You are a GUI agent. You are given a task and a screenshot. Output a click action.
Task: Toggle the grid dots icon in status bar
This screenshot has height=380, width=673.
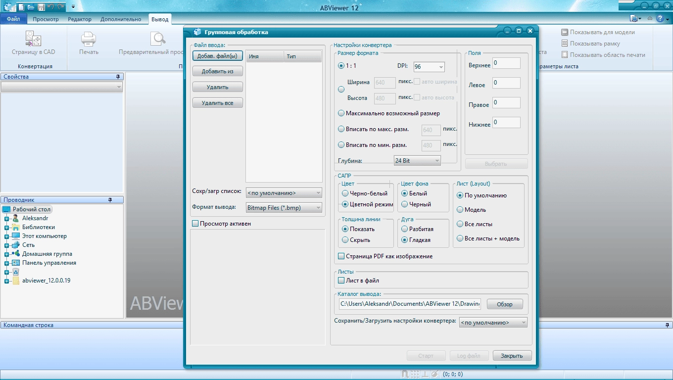[415, 375]
